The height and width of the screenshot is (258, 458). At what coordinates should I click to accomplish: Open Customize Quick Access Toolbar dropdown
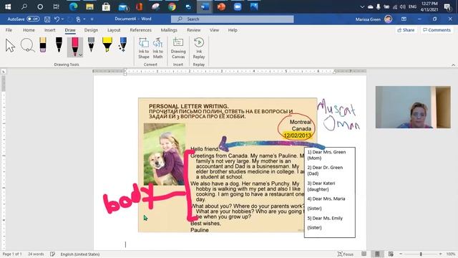[92, 19]
